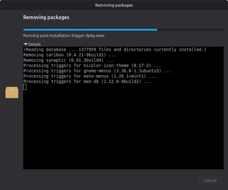Click the man-db triggers line
The height and width of the screenshot is (190, 228).
[x=87, y=82]
